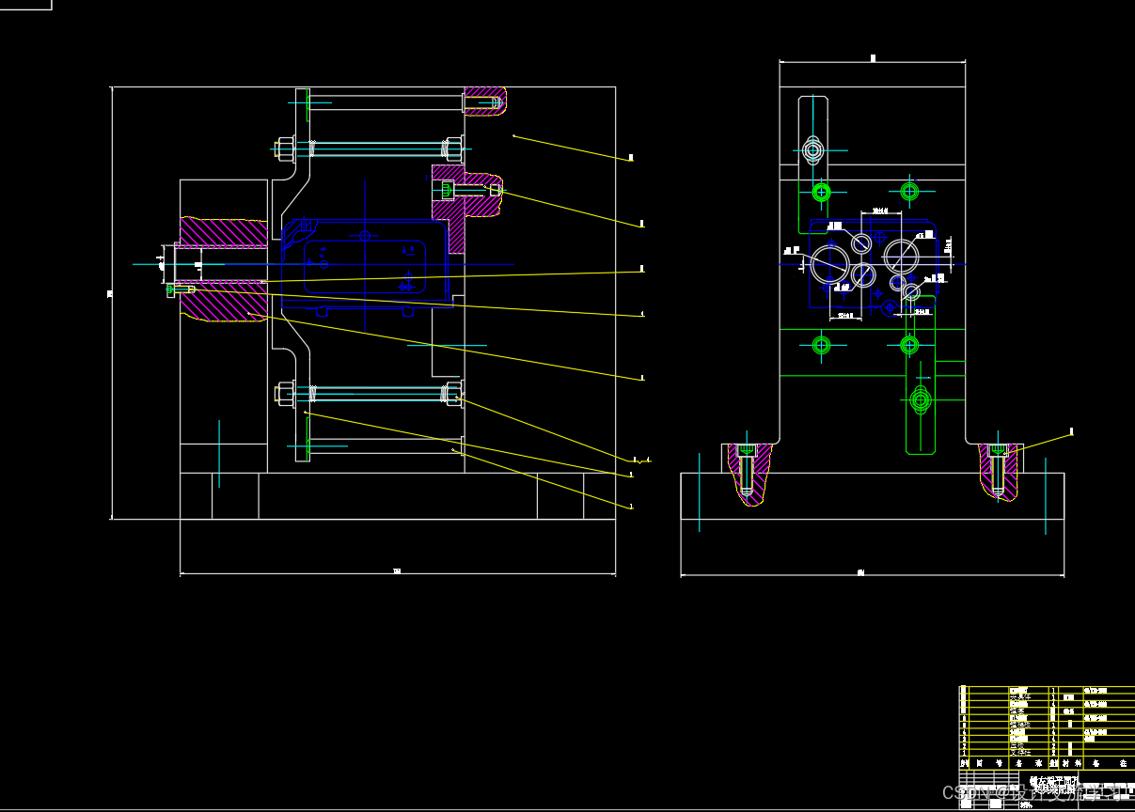Select the large left bore circle on the workpiece
The height and width of the screenshot is (812, 1135).
coord(830,263)
